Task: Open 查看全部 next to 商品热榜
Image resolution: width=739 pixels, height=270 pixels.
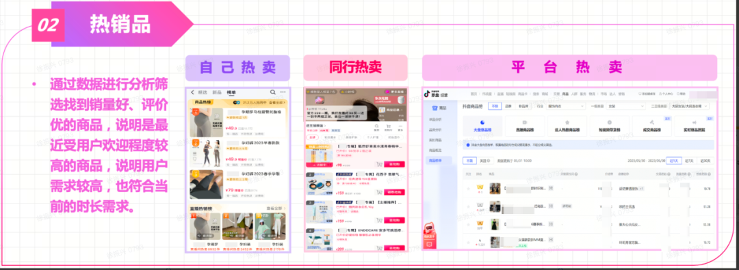Action: [276, 102]
